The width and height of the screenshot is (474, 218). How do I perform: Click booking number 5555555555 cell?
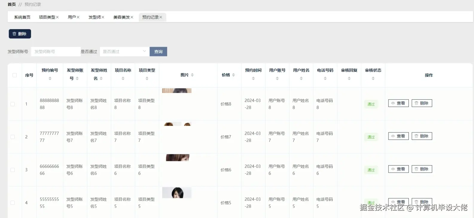pos(49,203)
